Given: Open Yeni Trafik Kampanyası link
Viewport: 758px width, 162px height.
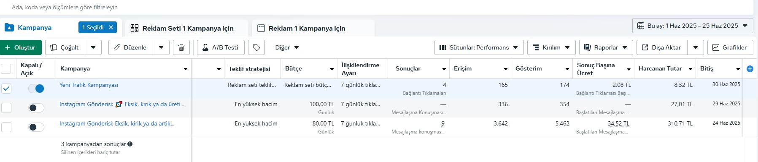Looking at the screenshot, I should point(89,85).
